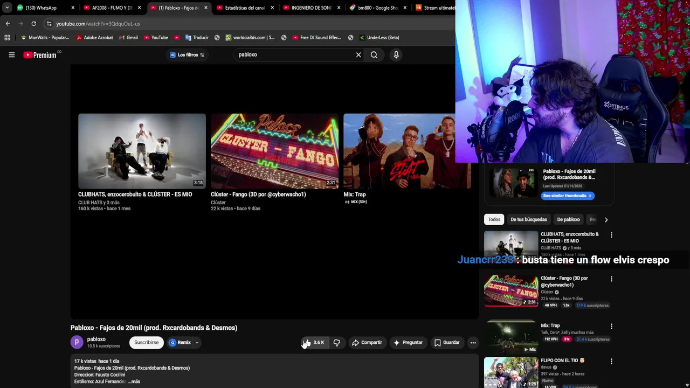Screen dimensions: 690x388
Task: Start voice search with the microphone
Action: tap(396, 54)
